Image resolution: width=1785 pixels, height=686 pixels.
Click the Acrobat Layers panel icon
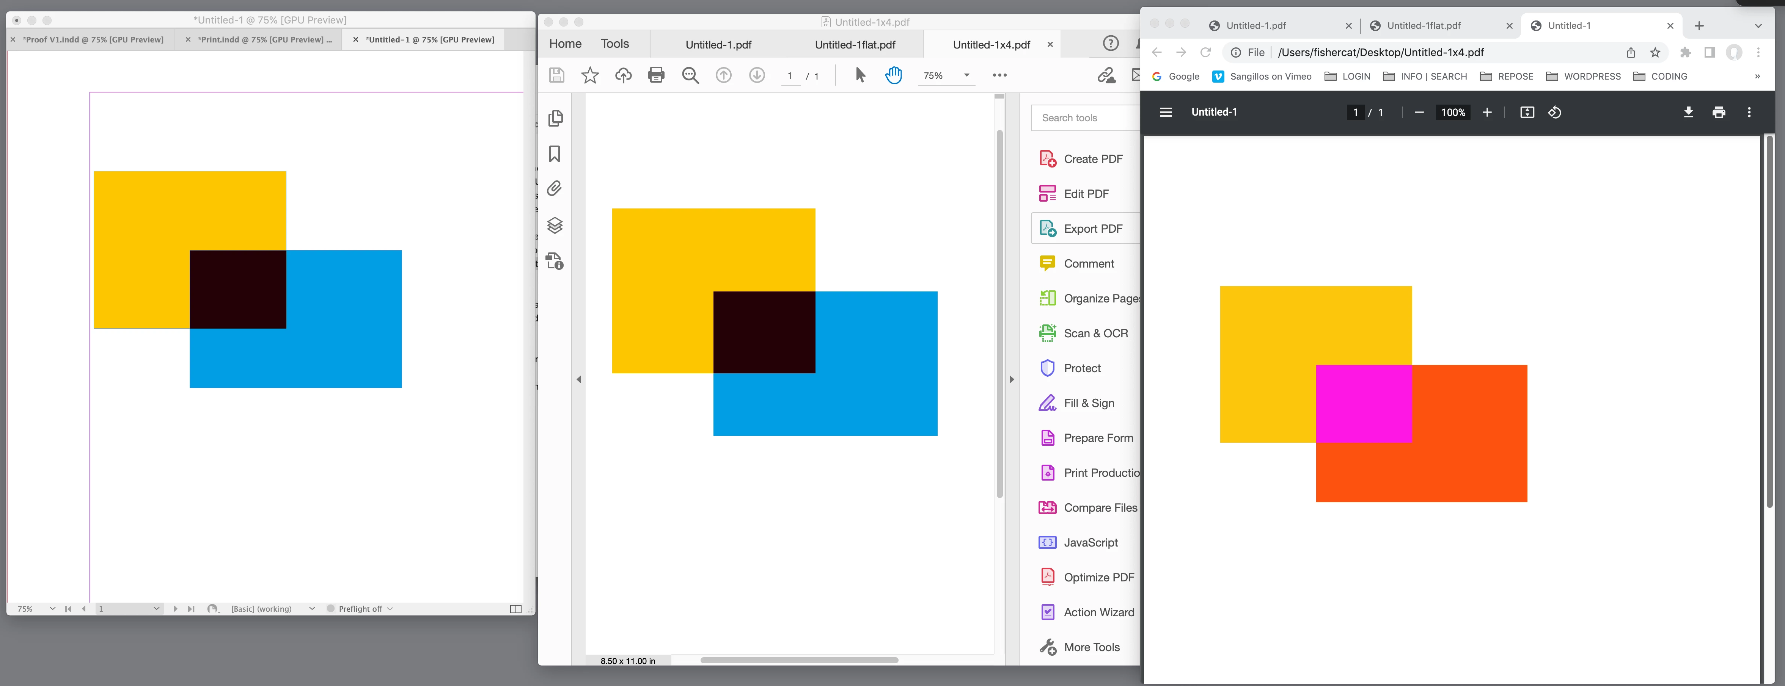point(554,225)
